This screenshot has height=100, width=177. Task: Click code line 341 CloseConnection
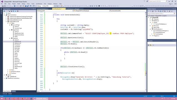click(72, 67)
